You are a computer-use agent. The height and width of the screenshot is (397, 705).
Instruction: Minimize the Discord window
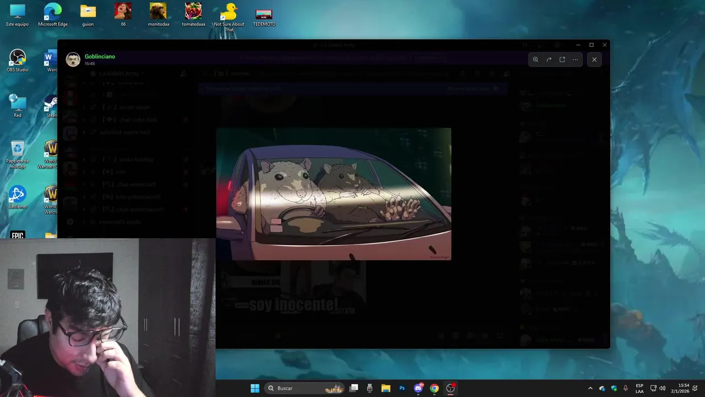coord(578,45)
